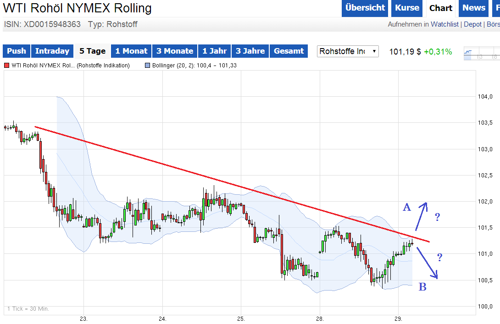Display the 3 Jahre chart range
The width and height of the screenshot is (500, 324).
tap(250, 51)
